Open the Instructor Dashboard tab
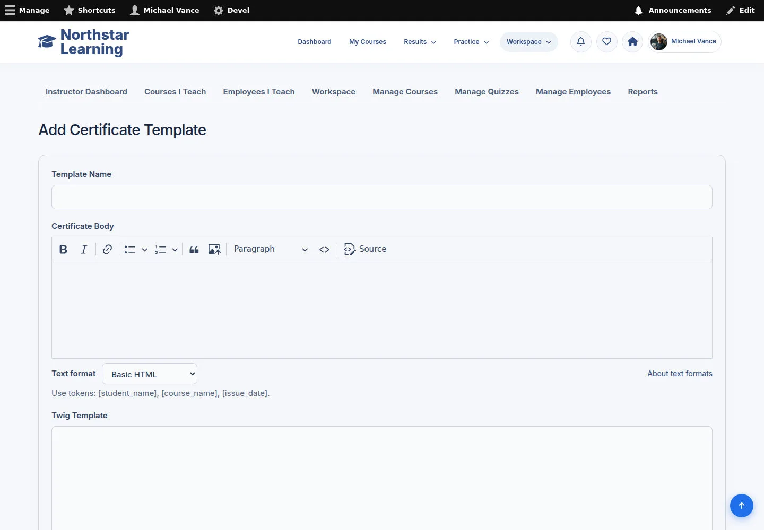Screen dimensions: 764x530 coord(86,92)
